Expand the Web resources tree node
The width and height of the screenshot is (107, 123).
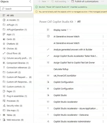pyautogui.click(x=0, y=120)
